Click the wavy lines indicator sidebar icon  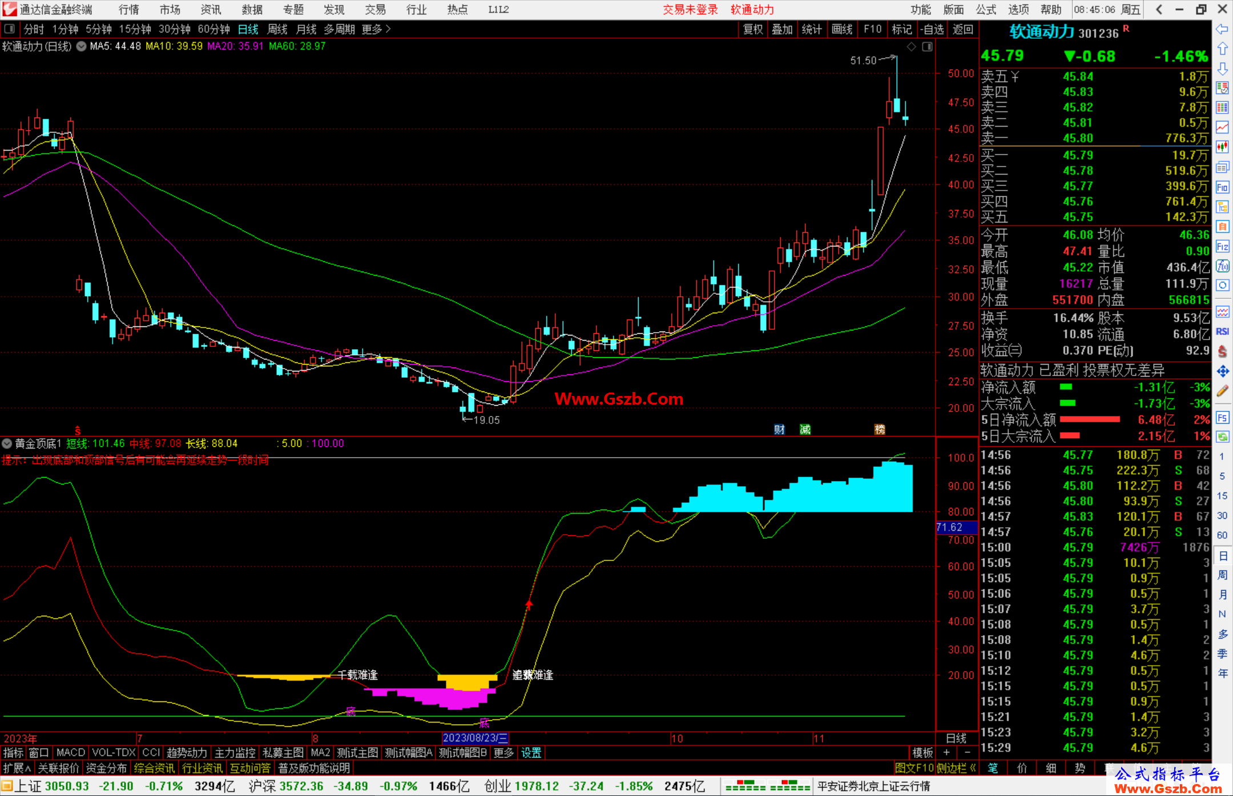click(x=1222, y=312)
